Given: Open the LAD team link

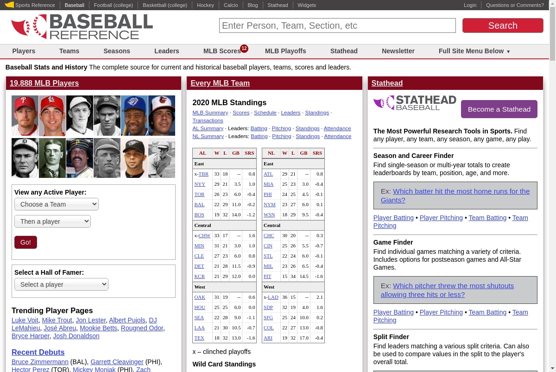Looking at the screenshot, I should coord(273,297).
